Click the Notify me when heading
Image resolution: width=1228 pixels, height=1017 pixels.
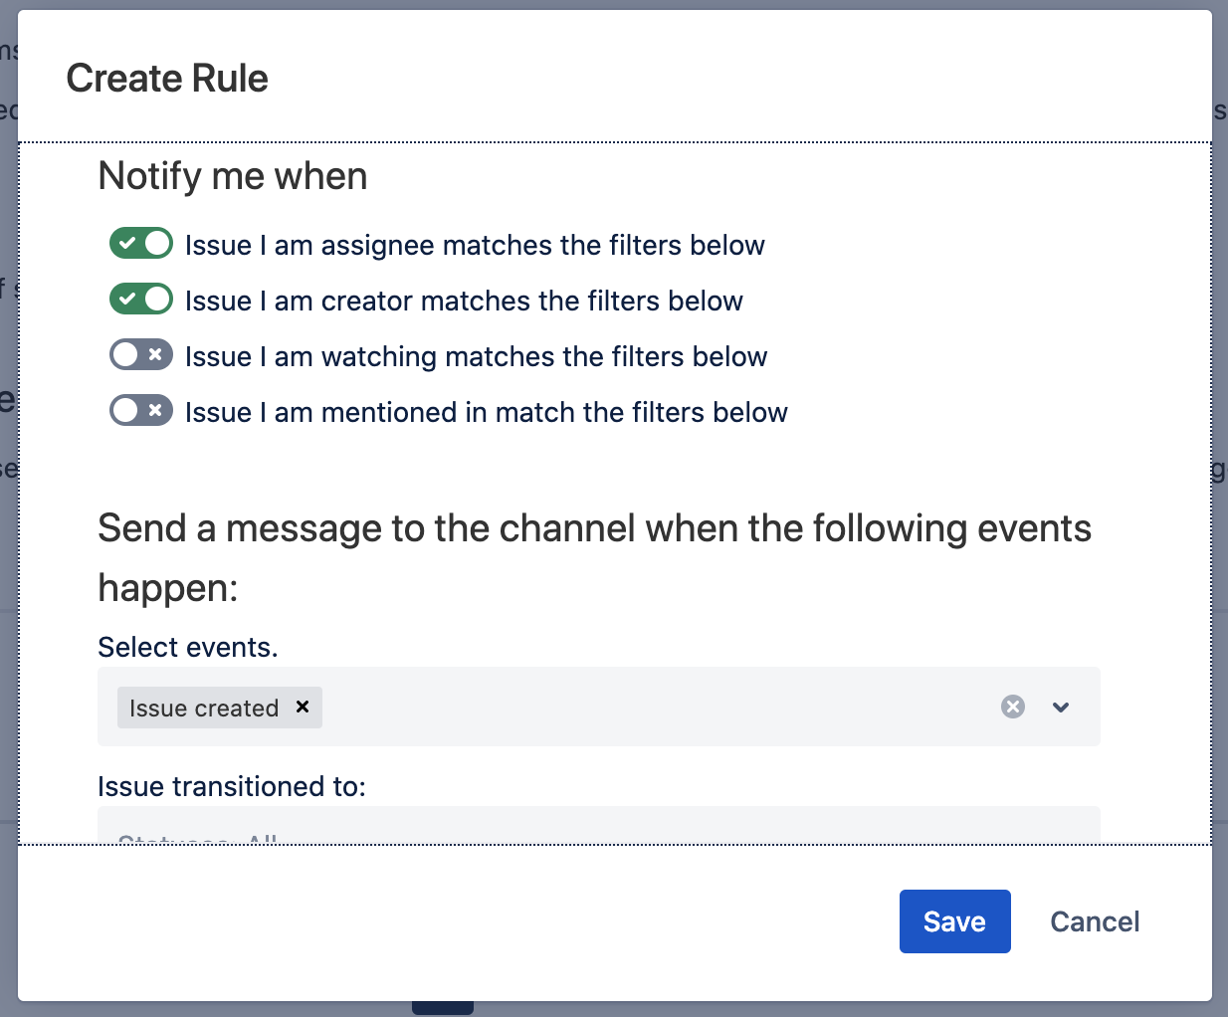pyautogui.click(x=233, y=176)
